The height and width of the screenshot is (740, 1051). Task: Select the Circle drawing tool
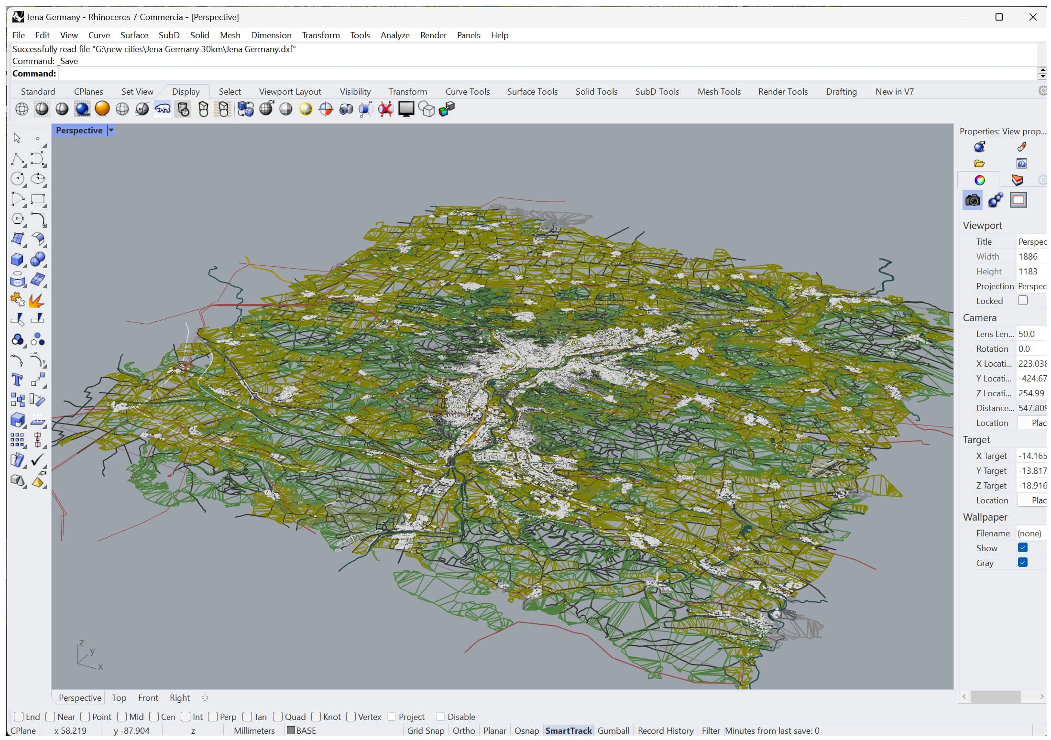pyautogui.click(x=17, y=179)
